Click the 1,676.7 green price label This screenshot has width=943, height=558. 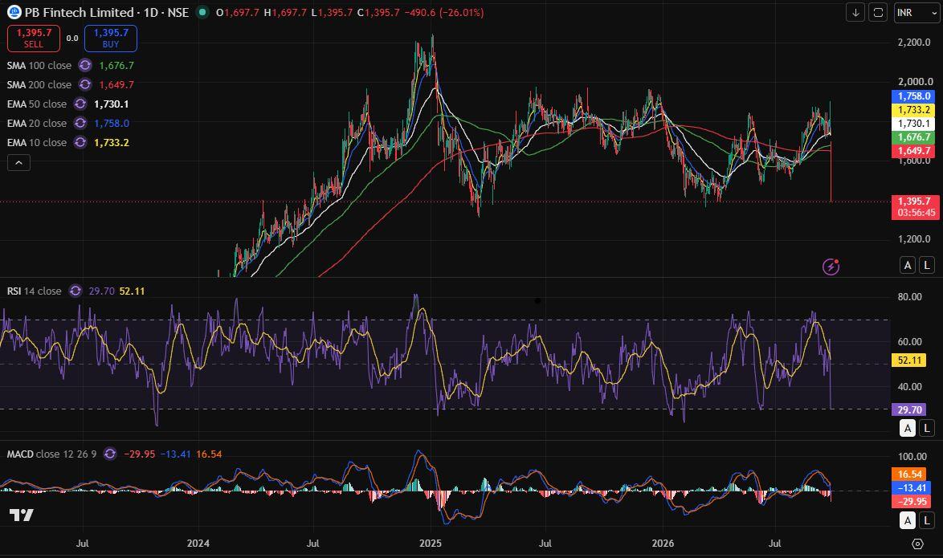913,137
